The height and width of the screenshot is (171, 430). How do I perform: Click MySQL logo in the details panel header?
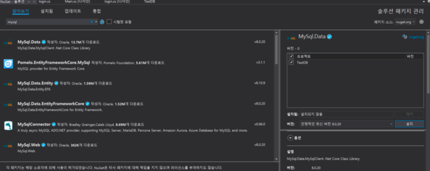point(292,37)
